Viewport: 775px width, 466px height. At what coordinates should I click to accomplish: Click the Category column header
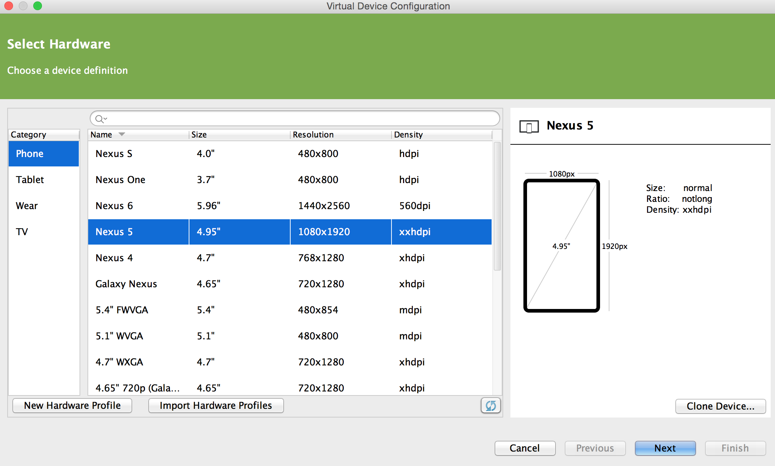coord(44,135)
